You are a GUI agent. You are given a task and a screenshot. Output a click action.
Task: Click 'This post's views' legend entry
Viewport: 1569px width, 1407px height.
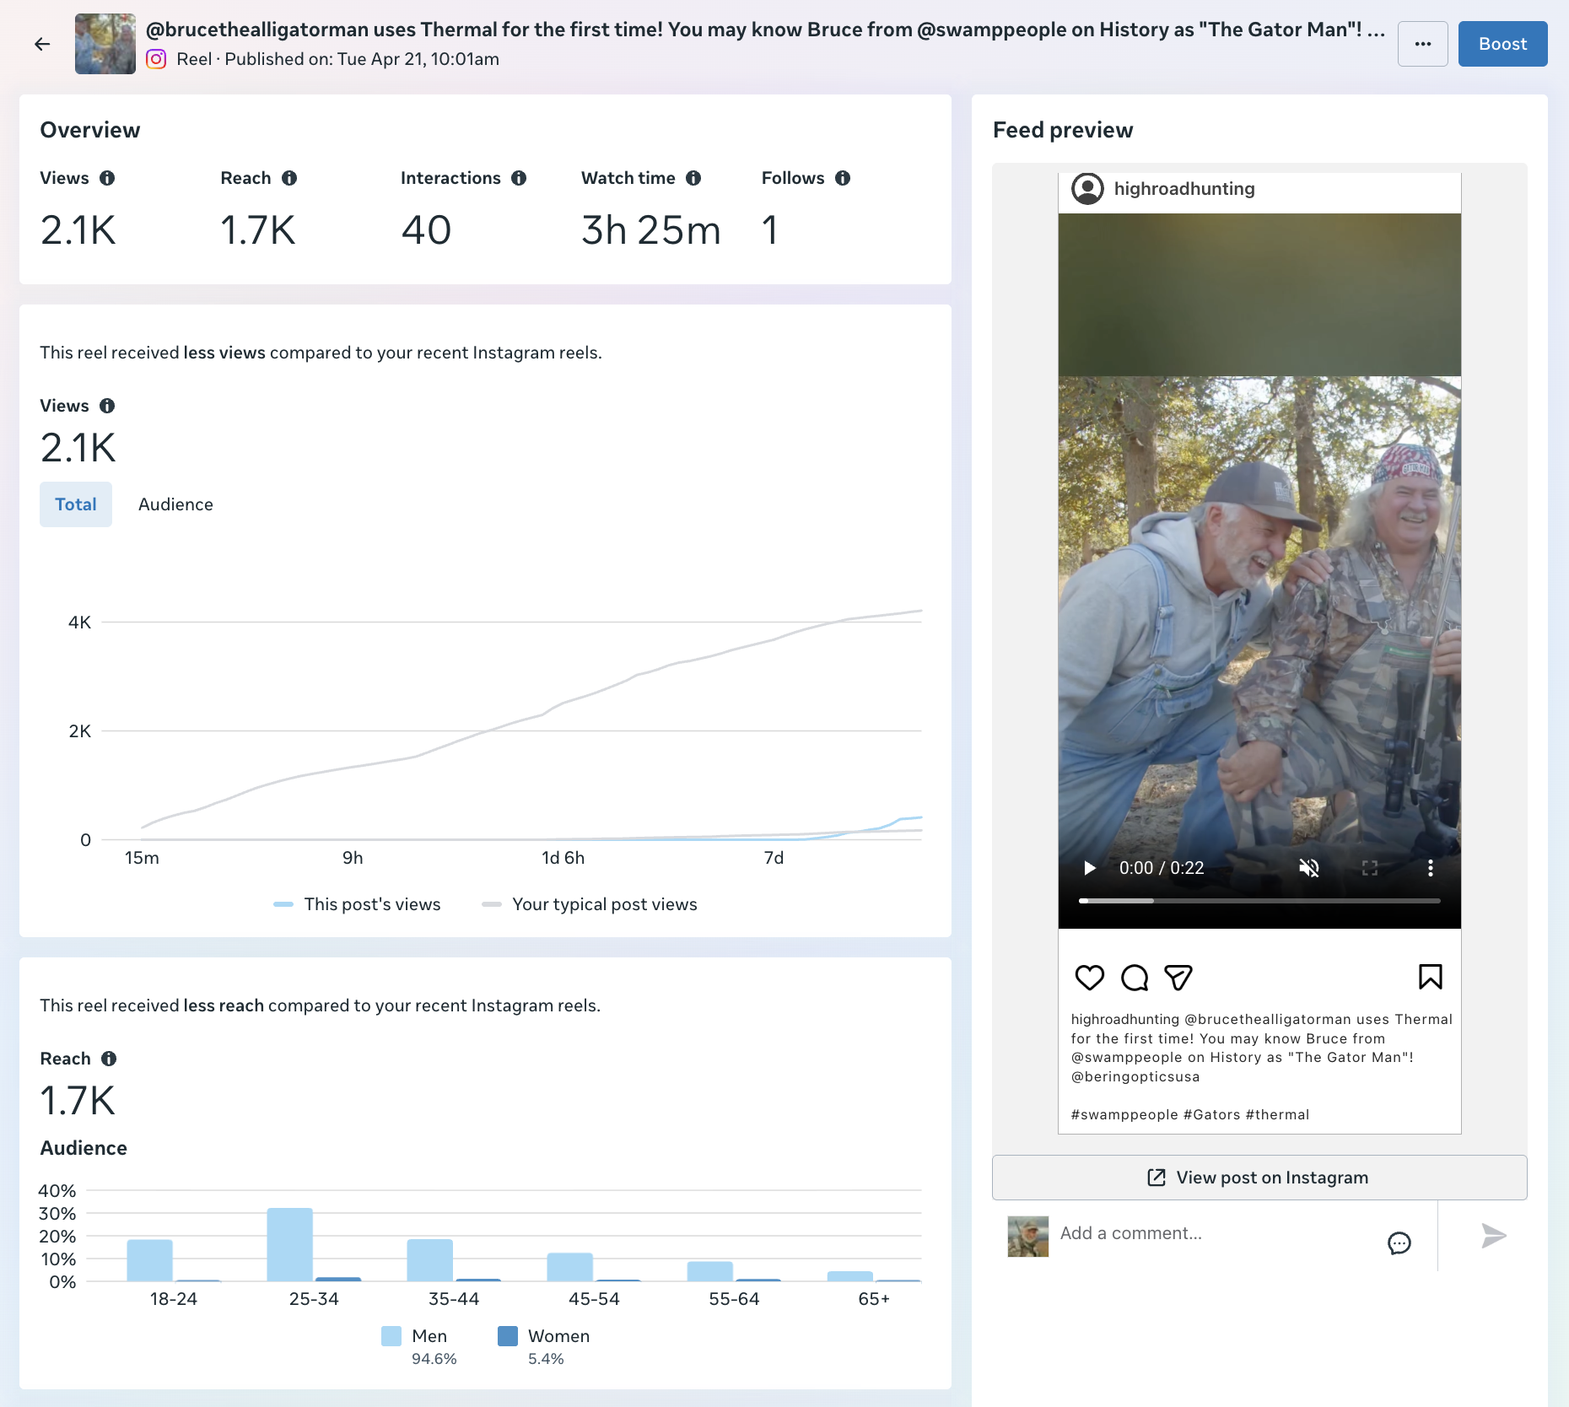[x=358, y=904]
